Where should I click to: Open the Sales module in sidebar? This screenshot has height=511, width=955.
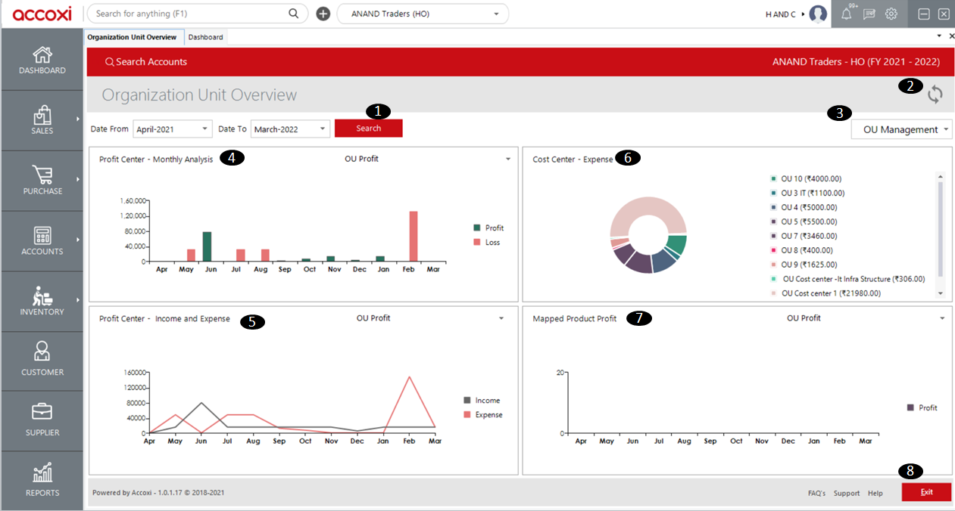[42, 120]
